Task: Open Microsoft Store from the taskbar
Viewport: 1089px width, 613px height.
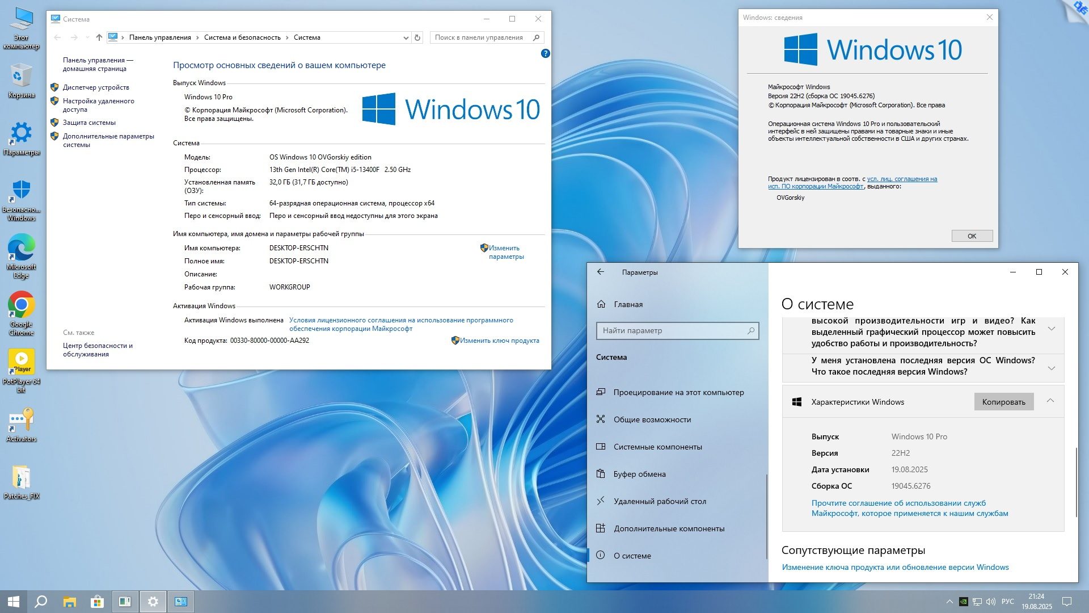Action: click(97, 602)
